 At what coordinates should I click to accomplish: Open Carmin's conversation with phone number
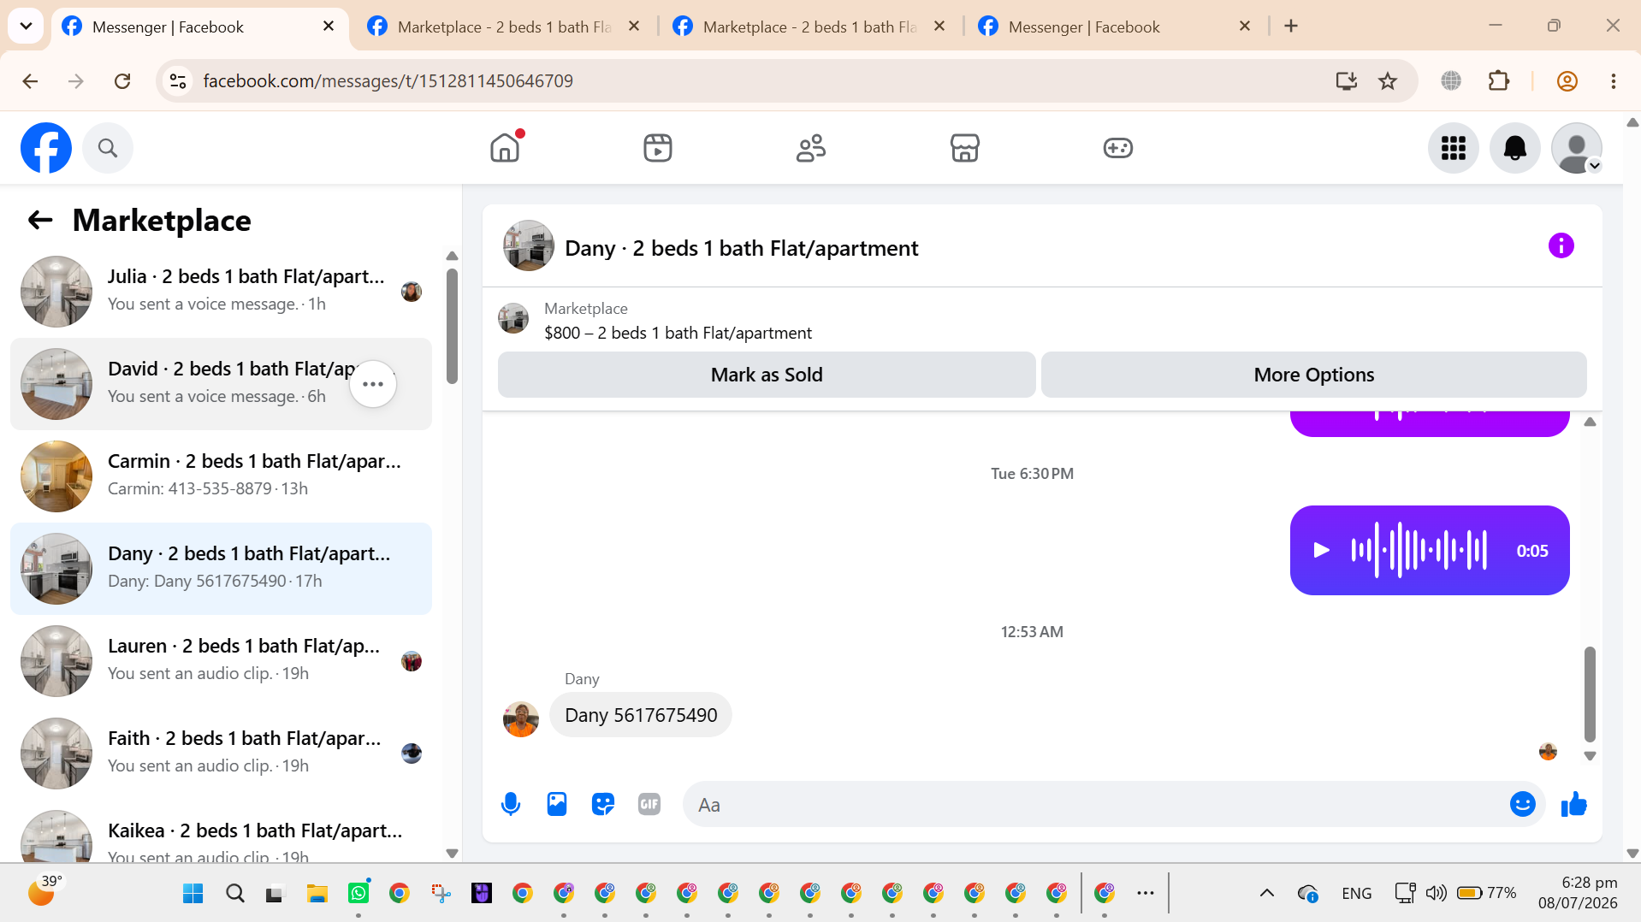tap(221, 476)
